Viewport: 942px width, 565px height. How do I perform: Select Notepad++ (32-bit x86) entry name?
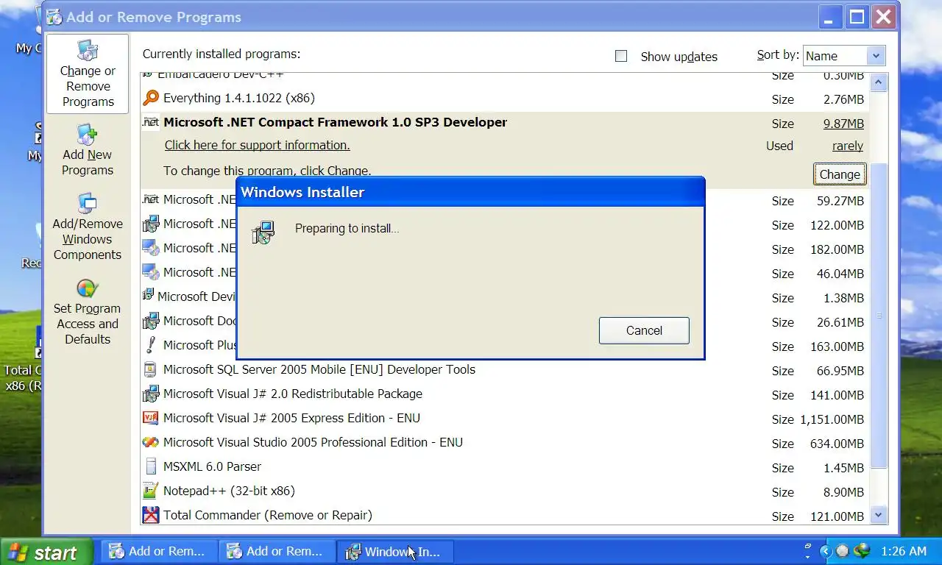pos(229,491)
